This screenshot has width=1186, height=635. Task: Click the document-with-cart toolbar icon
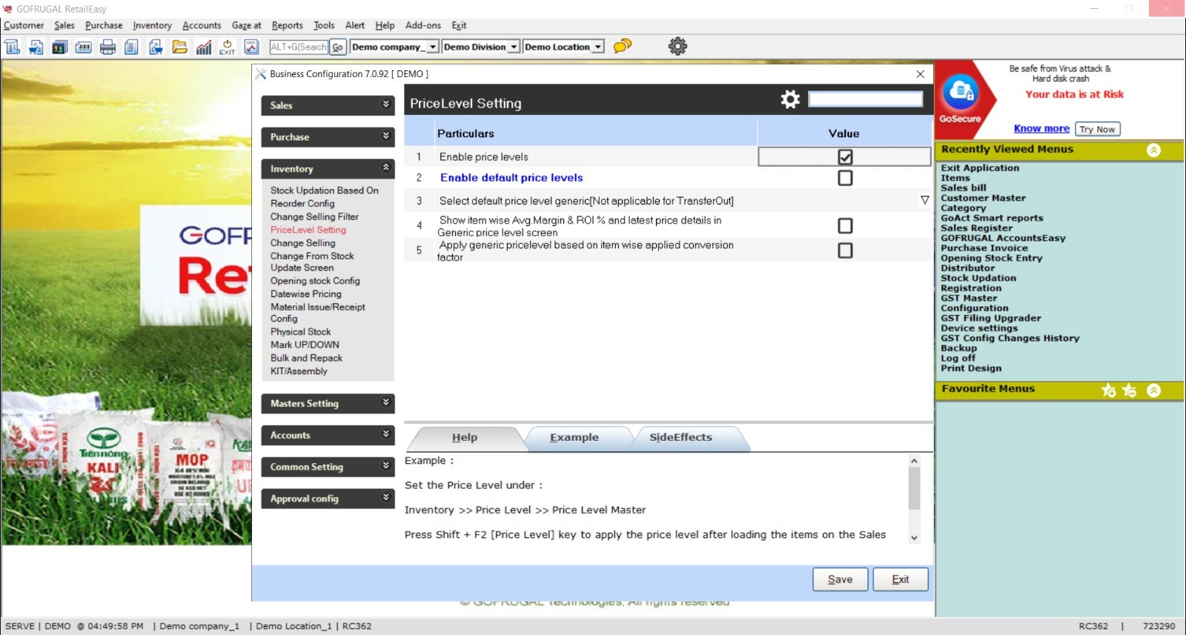coord(156,47)
